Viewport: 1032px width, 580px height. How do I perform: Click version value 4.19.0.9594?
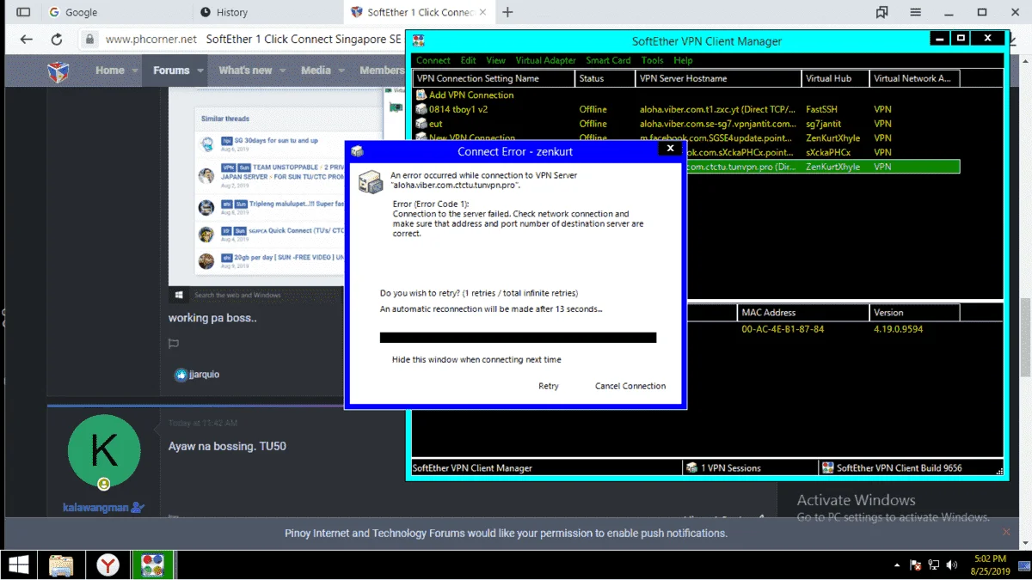(897, 329)
